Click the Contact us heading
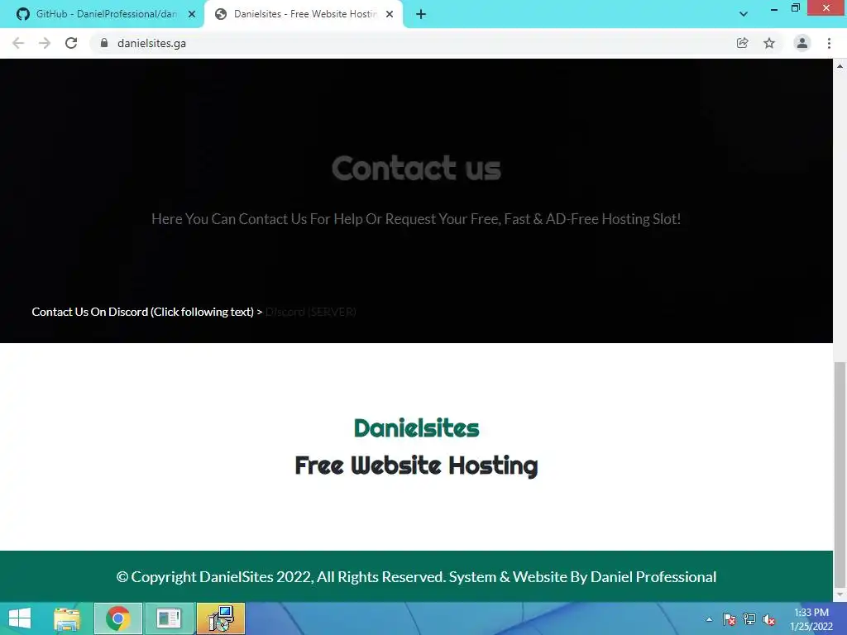 [x=417, y=168]
